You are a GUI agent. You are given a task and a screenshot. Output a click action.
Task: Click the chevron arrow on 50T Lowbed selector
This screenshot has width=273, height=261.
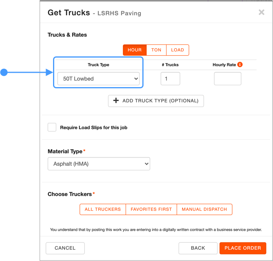[x=136, y=79]
